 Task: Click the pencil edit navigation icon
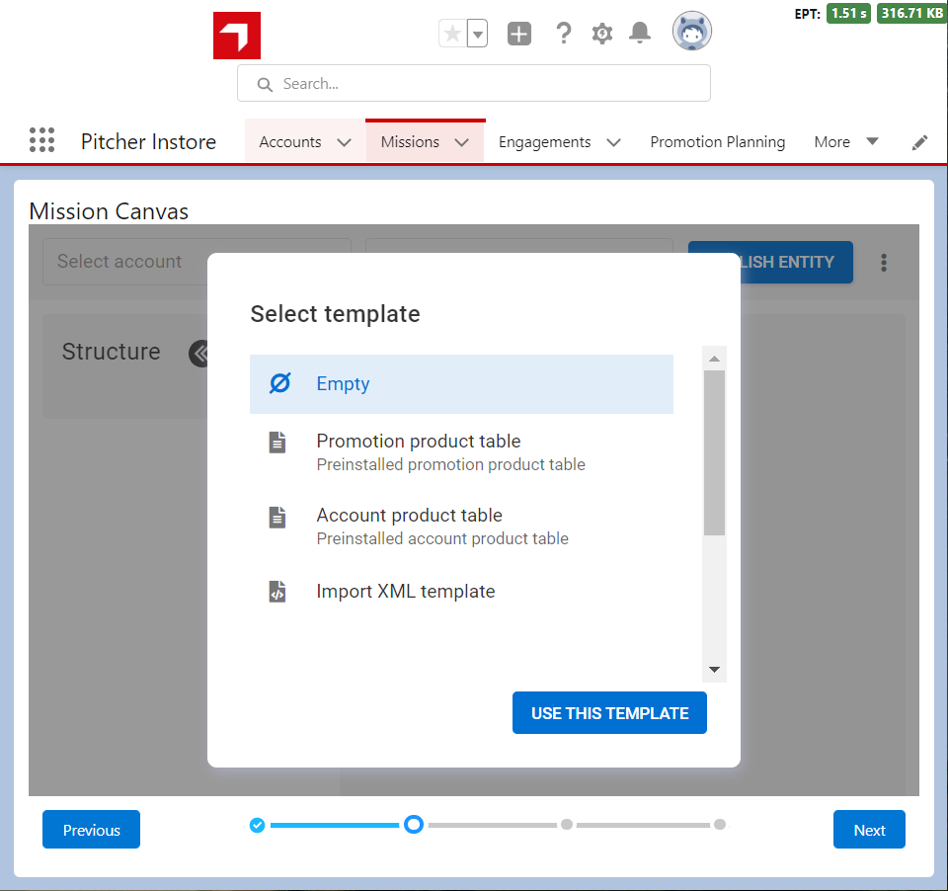[919, 142]
